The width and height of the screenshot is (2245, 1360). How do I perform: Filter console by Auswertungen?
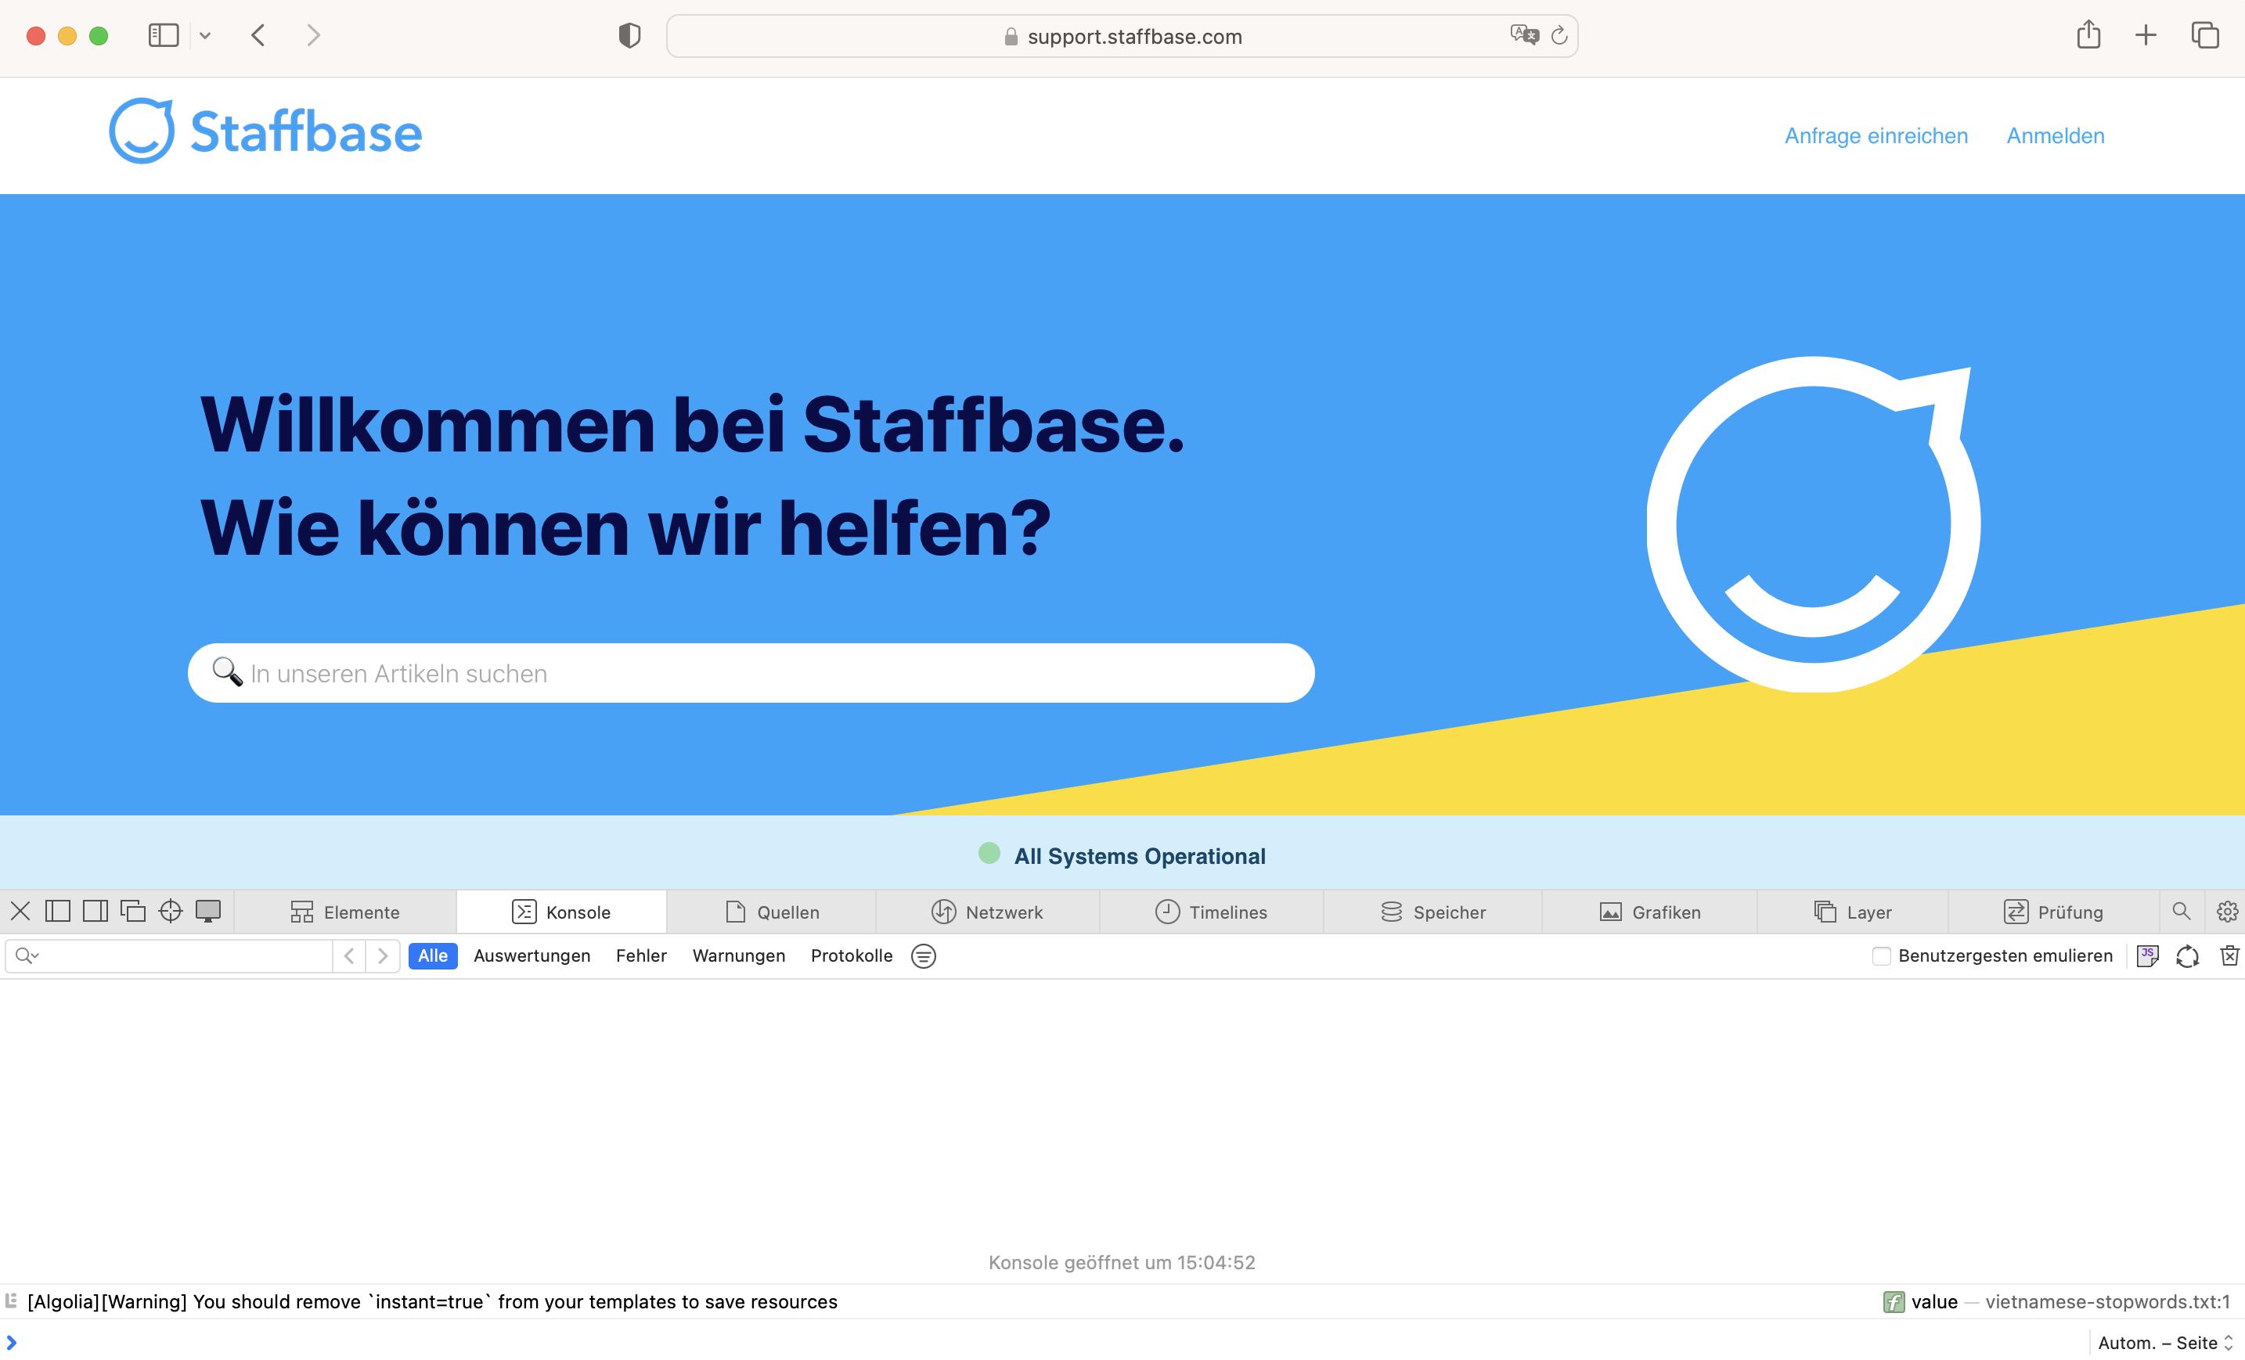tap(532, 955)
